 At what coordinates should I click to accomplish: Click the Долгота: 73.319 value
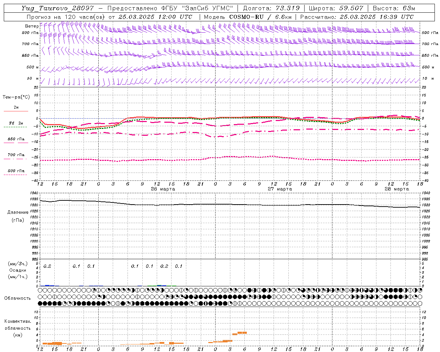click(271, 8)
